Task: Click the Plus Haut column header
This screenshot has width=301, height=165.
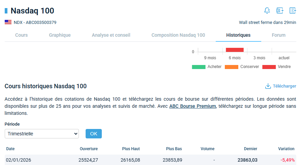Action: coord(131,149)
